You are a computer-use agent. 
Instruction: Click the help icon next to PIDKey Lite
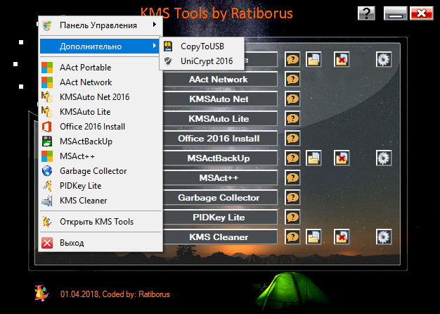pos(292,218)
